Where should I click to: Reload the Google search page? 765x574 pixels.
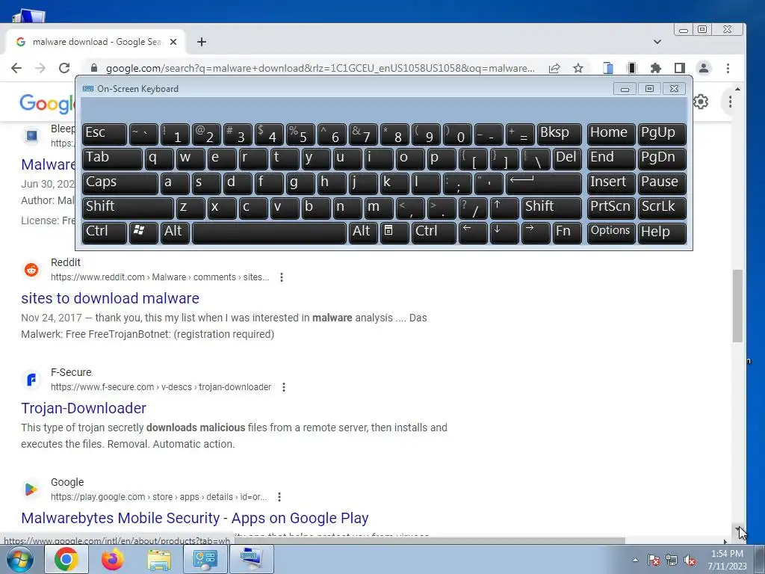tap(64, 68)
